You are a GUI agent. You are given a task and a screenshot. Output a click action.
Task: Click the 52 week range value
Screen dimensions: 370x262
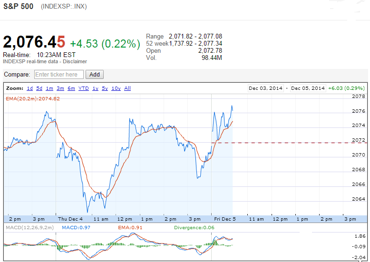pos(195,43)
